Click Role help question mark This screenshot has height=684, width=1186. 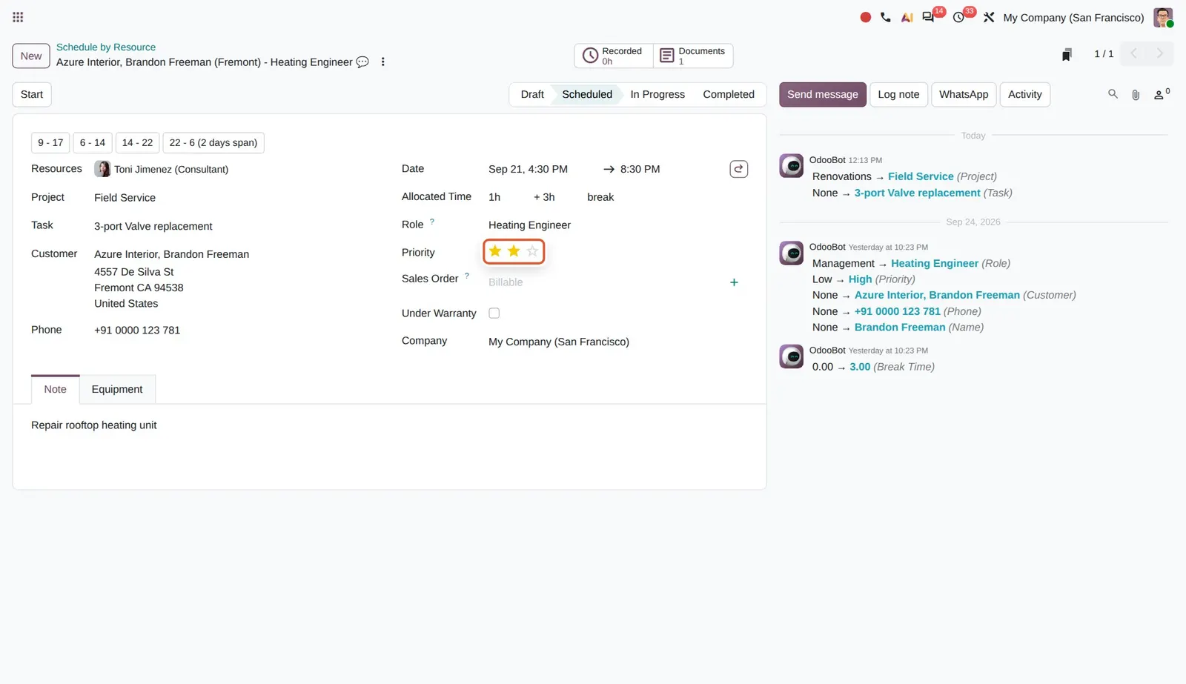click(432, 222)
